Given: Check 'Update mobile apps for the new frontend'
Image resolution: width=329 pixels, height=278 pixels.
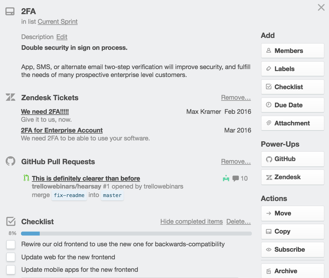Looking at the screenshot, I should tap(11, 270).
